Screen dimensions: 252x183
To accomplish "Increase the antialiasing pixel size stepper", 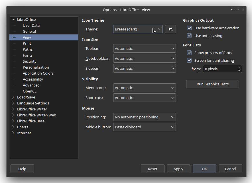I will [239, 67].
